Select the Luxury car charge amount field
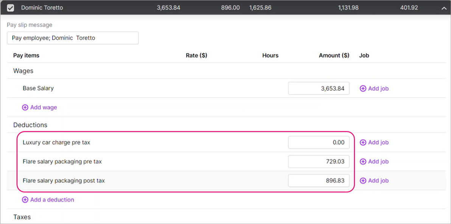 [319, 143]
